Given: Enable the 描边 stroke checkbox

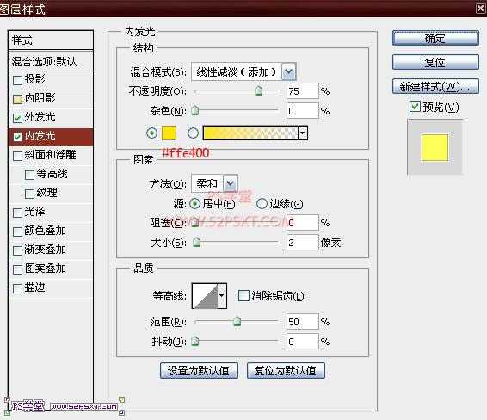Looking at the screenshot, I should pyautogui.click(x=17, y=288).
